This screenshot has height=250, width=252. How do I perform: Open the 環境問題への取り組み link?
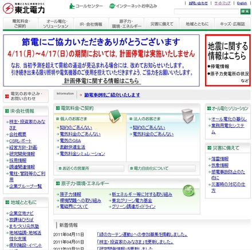point(80,201)
